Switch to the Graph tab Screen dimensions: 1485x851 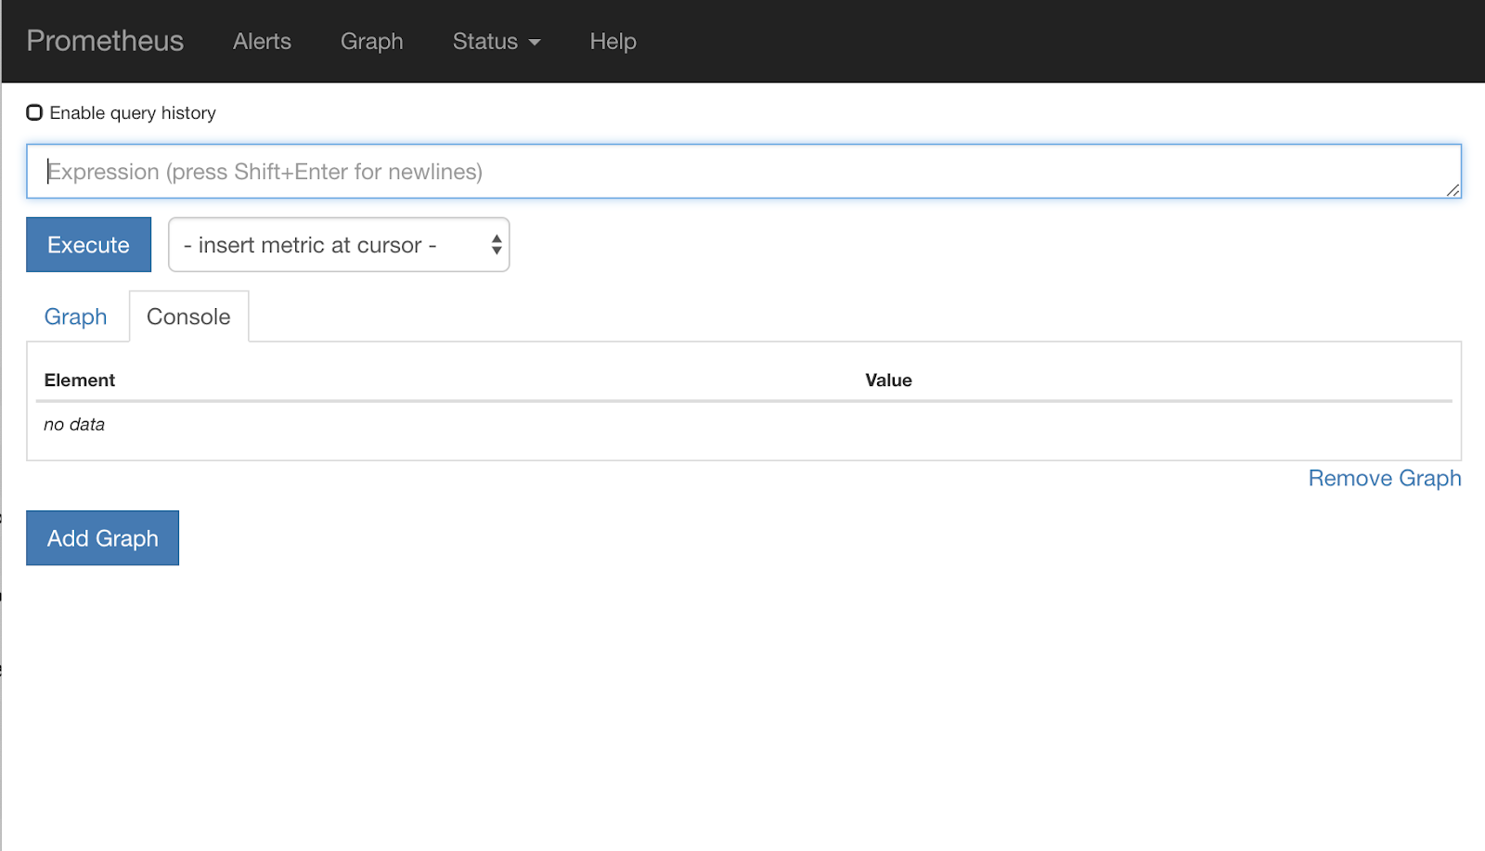click(x=75, y=316)
